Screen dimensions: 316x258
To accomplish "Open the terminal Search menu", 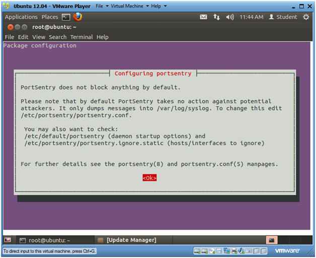I will tap(58, 37).
